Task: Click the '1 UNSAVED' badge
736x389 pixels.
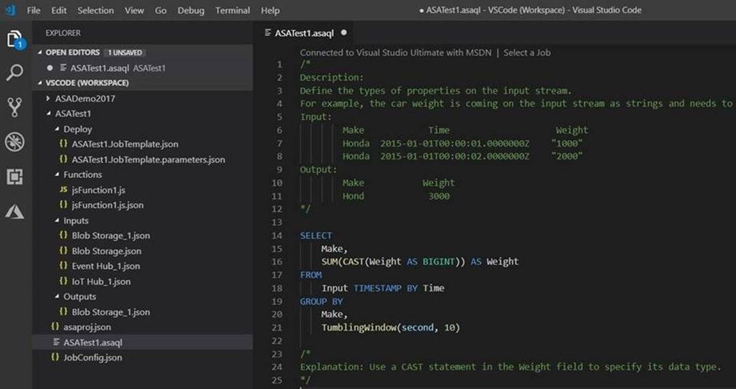Action: click(125, 52)
